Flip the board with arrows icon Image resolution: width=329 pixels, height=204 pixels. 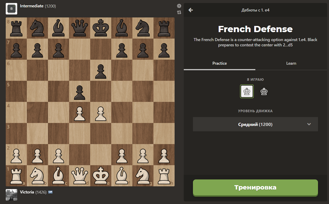[179, 12]
